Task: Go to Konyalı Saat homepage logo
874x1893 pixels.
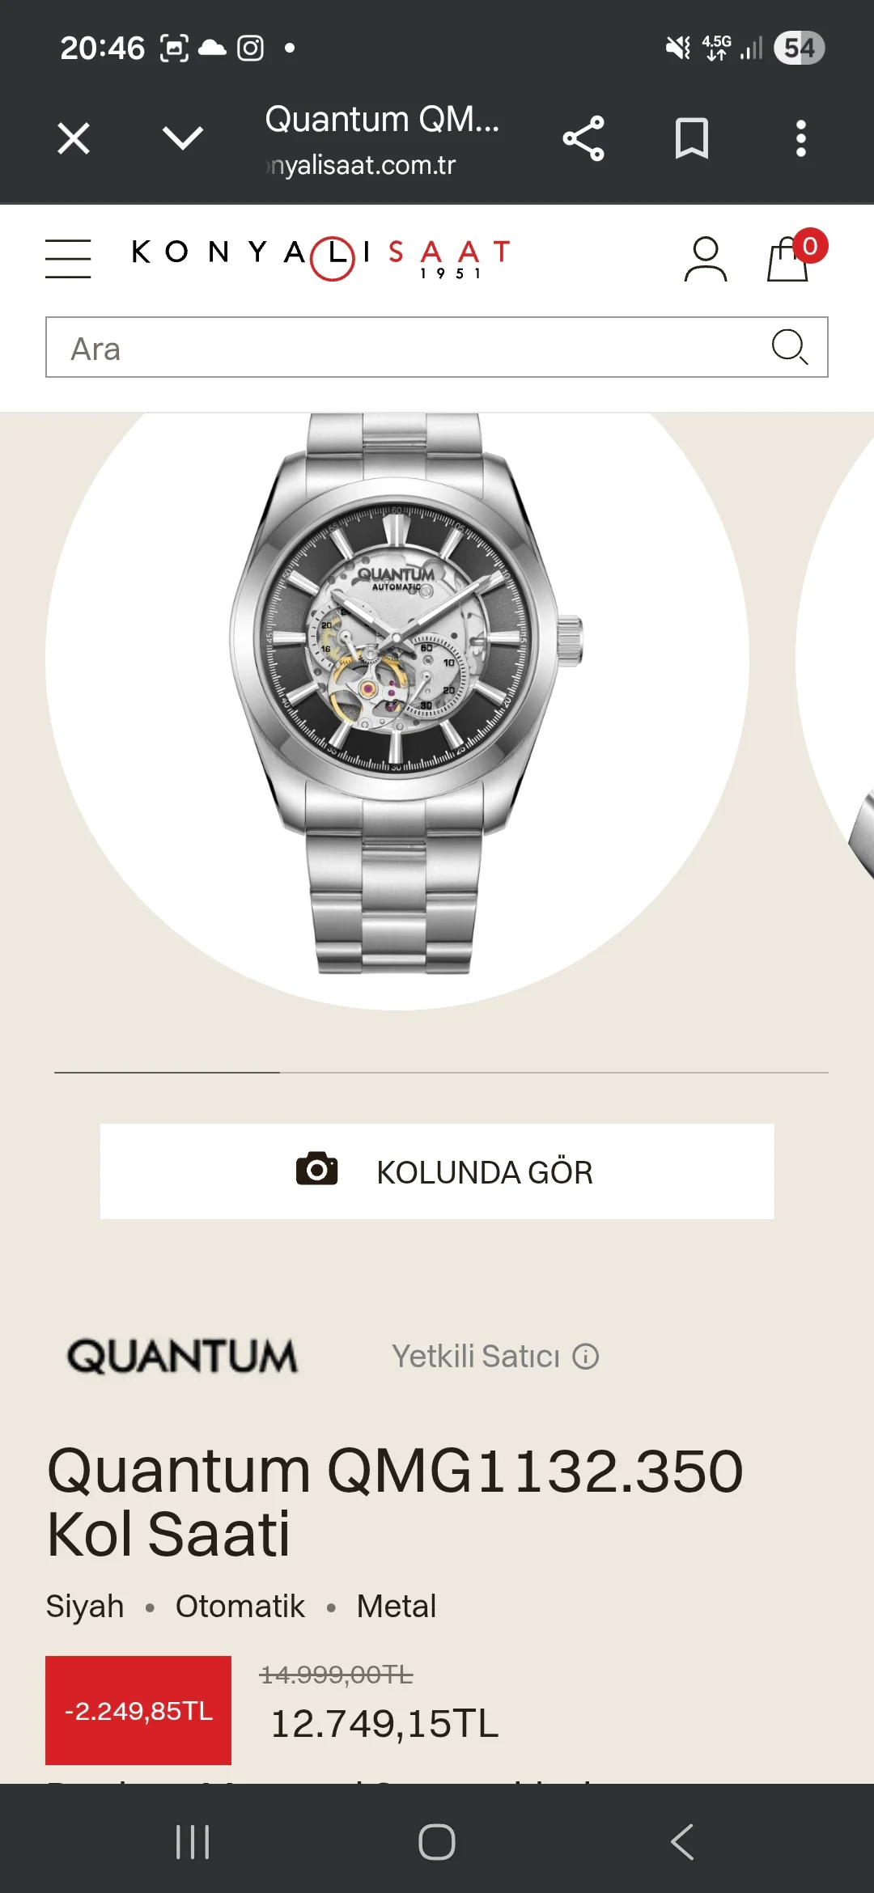Action: click(x=321, y=258)
